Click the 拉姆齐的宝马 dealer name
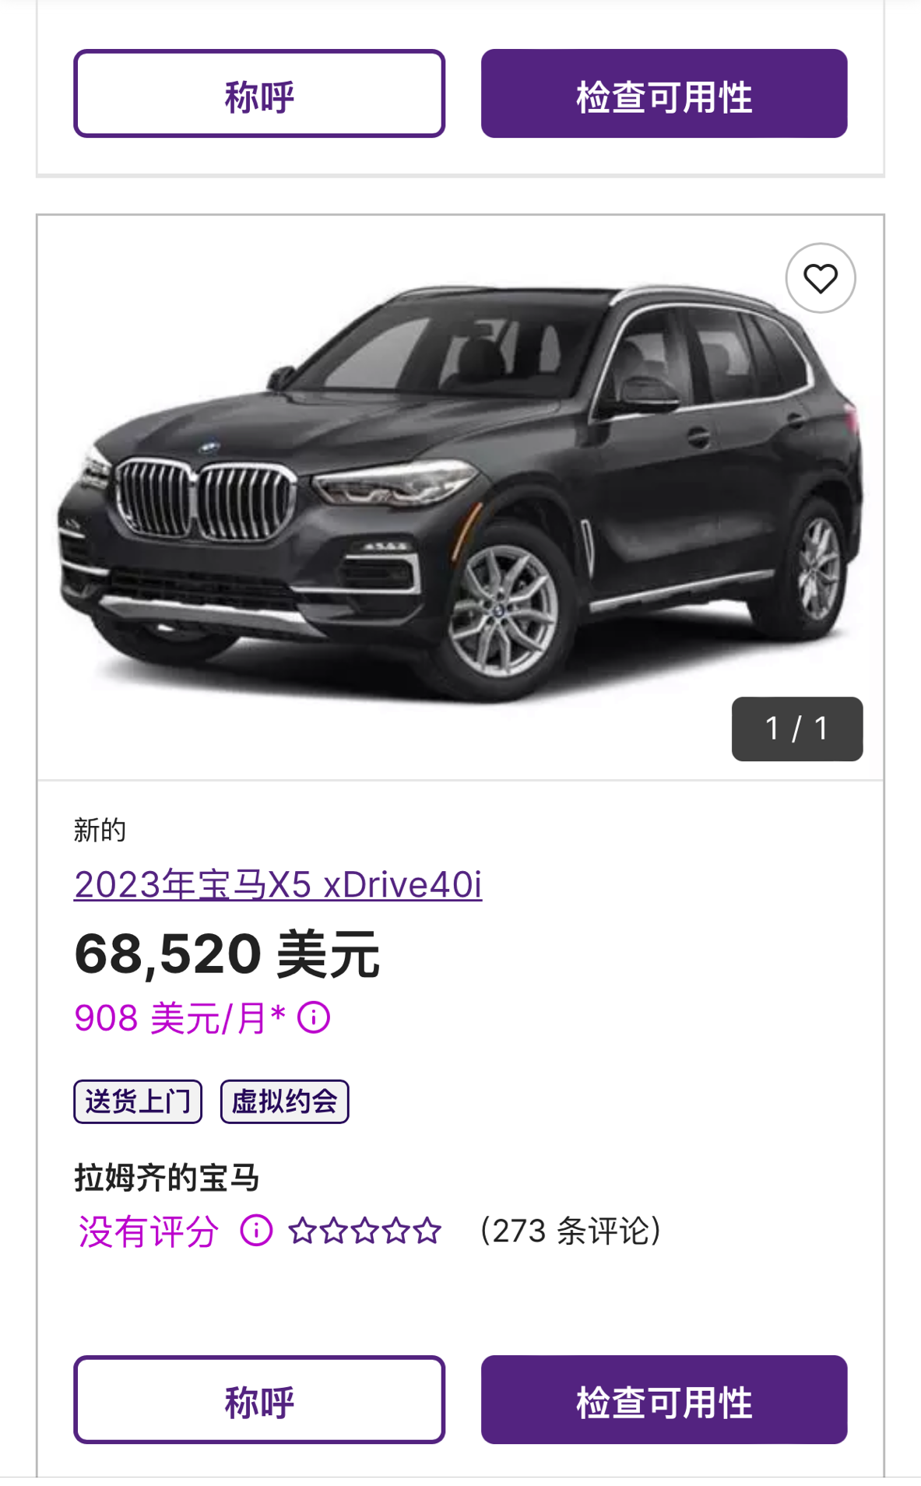 tap(167, 1177)
